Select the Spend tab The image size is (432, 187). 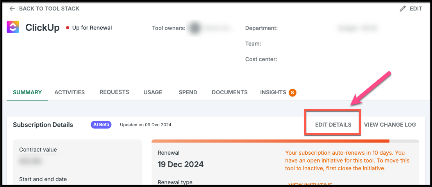pos(188,92)
